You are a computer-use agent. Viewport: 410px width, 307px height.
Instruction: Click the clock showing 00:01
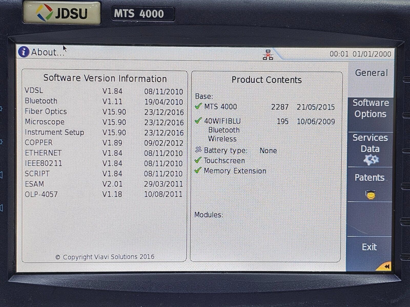click(339, 54)
